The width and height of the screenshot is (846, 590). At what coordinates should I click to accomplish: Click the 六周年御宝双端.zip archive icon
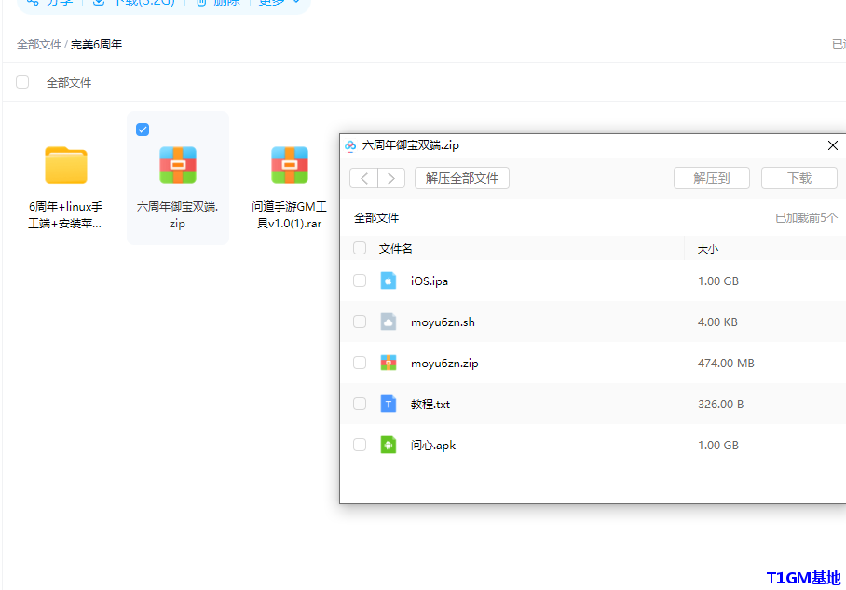pyautogui.click(x=178, y=165)
